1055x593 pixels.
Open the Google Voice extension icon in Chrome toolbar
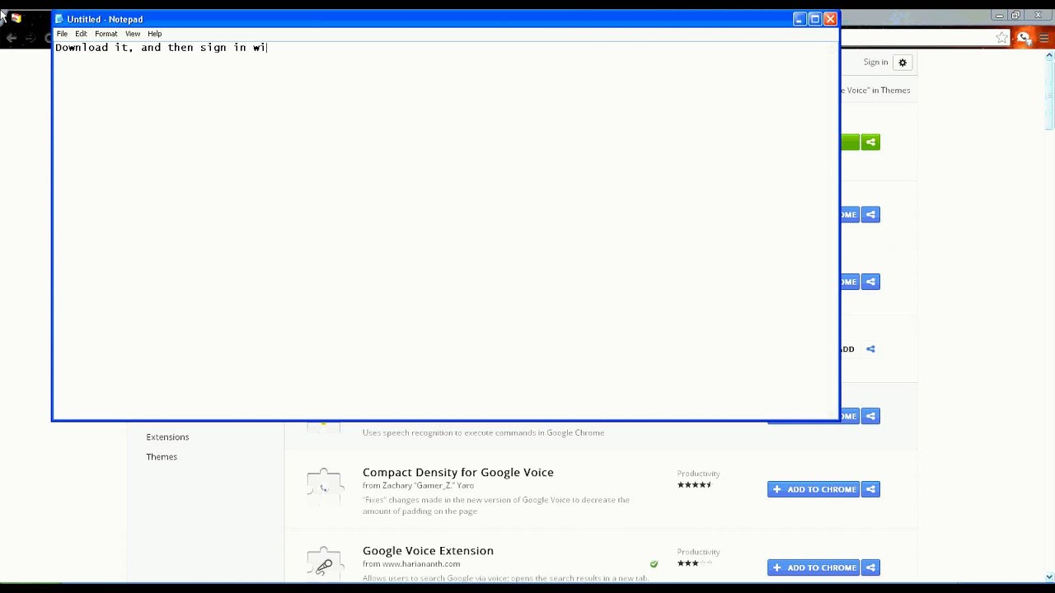(1024, 38)
